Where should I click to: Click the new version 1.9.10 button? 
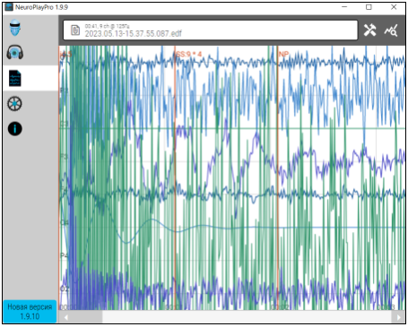(x=30, y=312)
